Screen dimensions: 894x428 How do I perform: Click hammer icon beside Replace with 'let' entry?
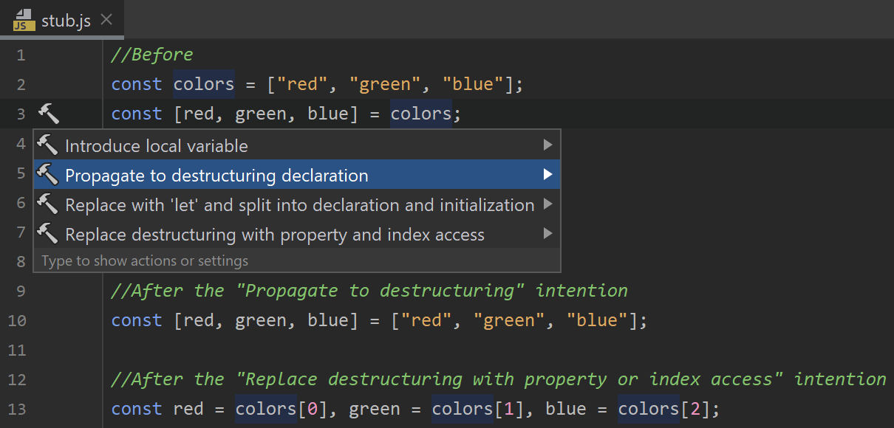(x=47, y=204)
